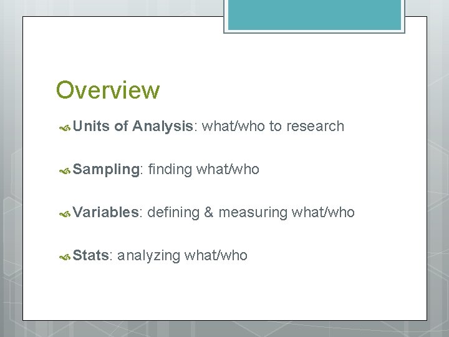Click the teal rectangle at the slide top

314,15
